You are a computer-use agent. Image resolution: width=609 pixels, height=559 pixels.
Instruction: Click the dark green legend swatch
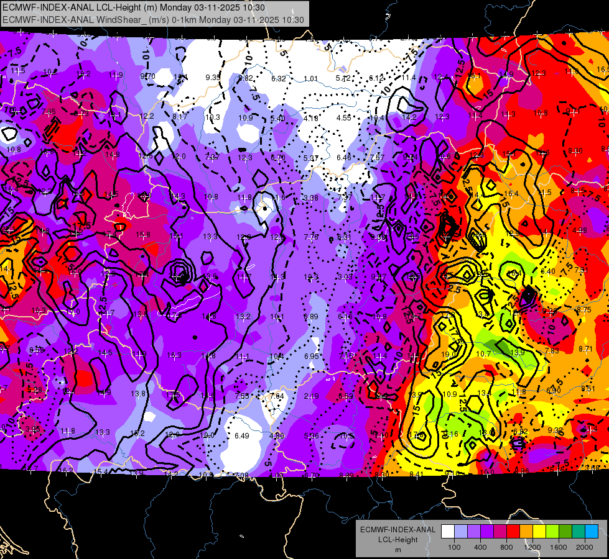click(566, 531)
